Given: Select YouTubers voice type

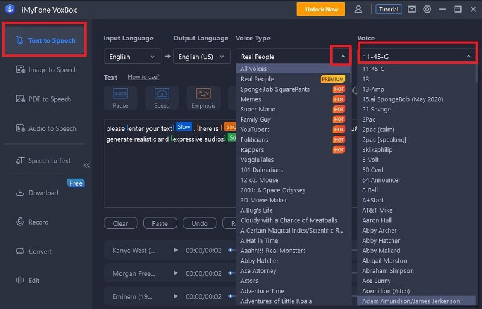Looking at the screenshot, I should tap(293, 130).
